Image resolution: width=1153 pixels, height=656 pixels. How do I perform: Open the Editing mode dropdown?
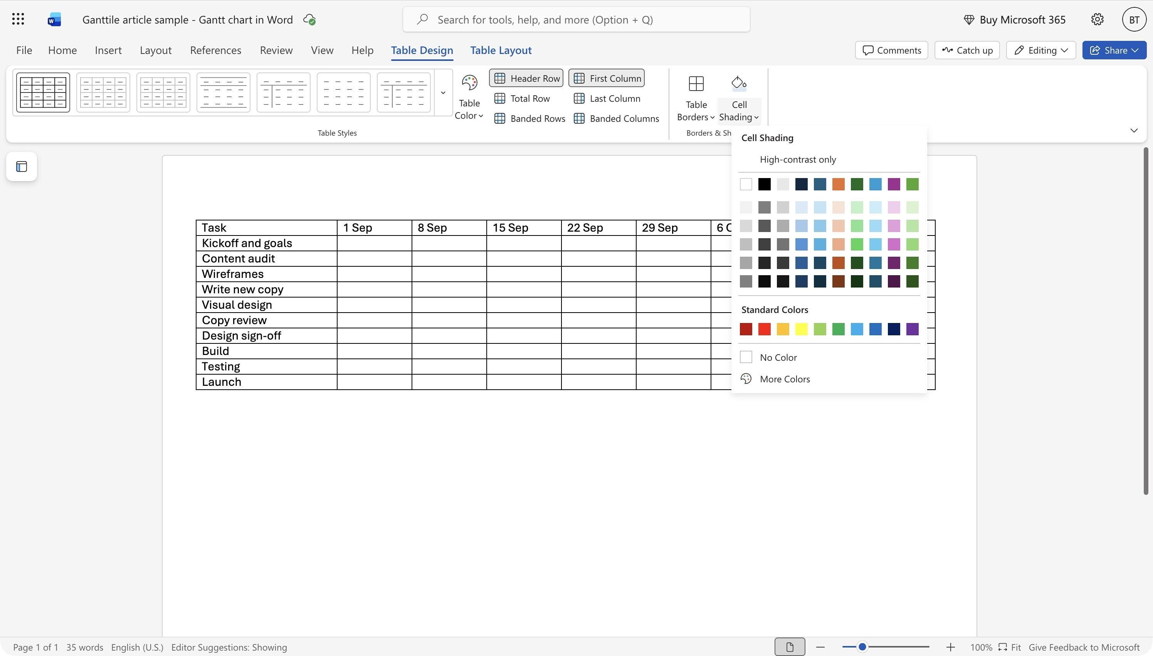[1041, 50]
